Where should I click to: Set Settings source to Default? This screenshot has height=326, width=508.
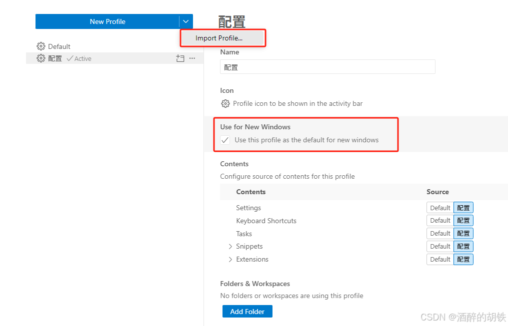coord(440,208)
